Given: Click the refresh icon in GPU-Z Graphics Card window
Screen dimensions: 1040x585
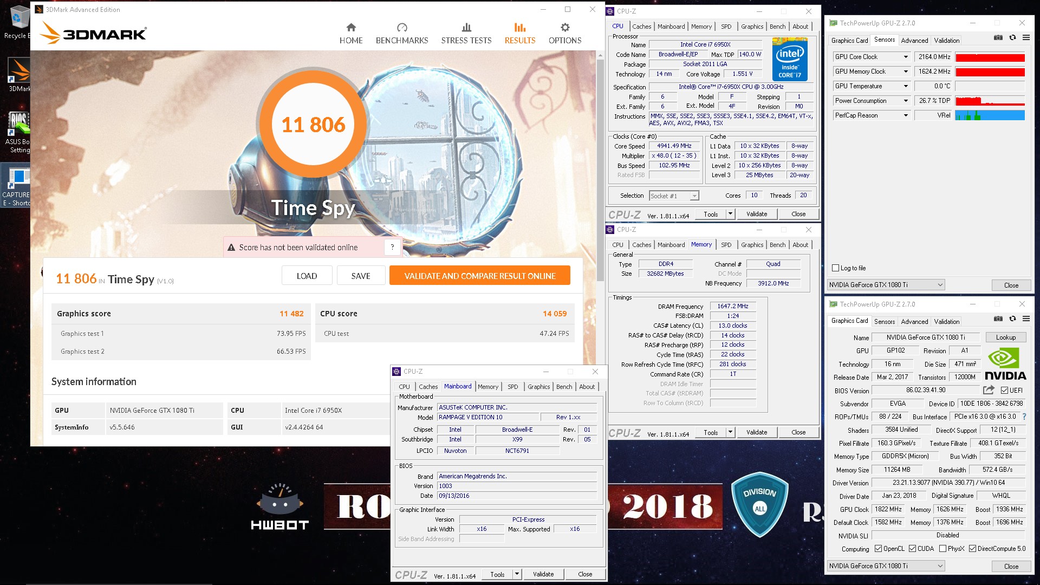Looking at the screenshot, I should coord(1012,319).
